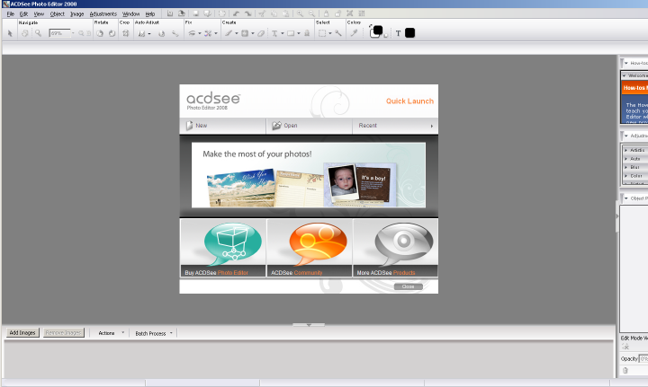Click the New document icon in Quick Launch
Image resolution: width=648 pixels, height=387 pixels.
pyautogui.click(x=190, y=126)
